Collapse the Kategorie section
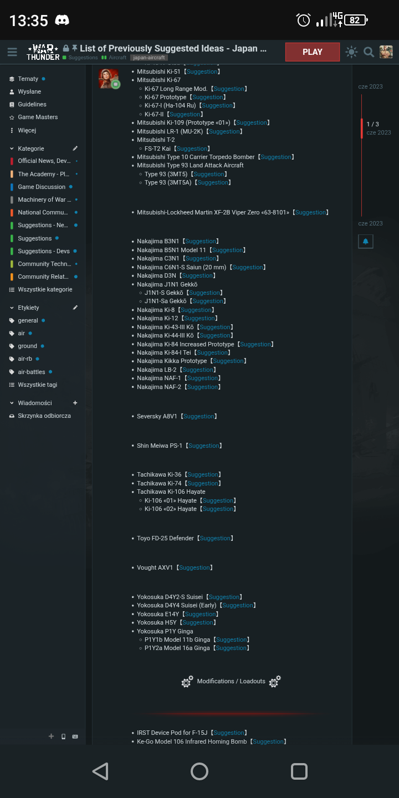The image size is (399, 798). (x=12, y=149)
